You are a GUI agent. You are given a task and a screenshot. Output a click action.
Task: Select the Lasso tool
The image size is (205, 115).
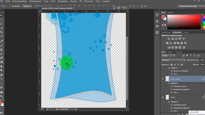click(x=1, y=24)
